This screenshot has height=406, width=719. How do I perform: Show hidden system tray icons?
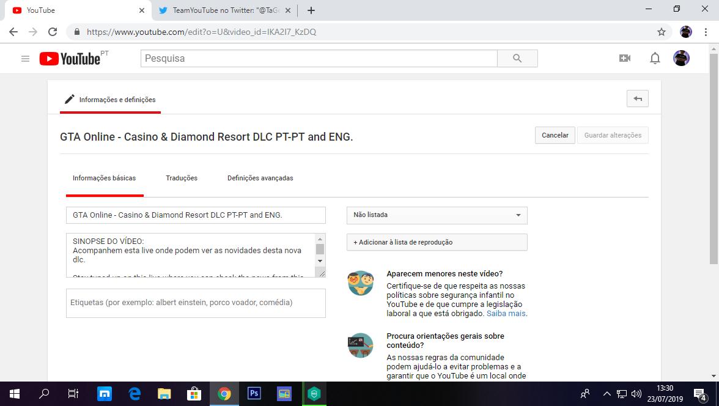(x=607, y=394)
